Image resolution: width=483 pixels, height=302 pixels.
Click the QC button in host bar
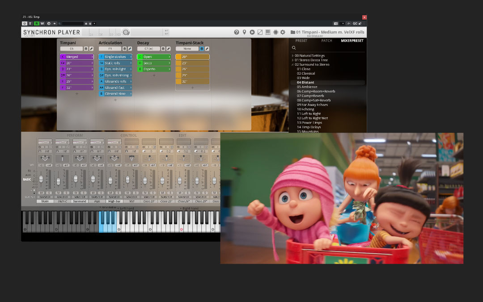coord(355,23)
